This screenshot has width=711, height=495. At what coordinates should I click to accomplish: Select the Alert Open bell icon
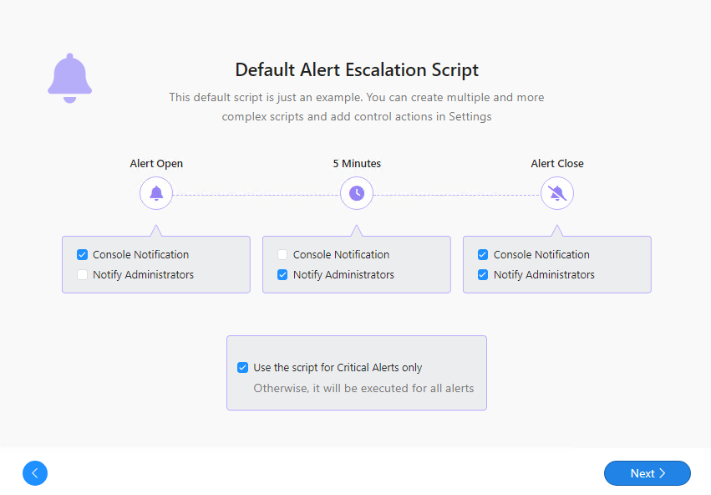[x=156, y=194]
